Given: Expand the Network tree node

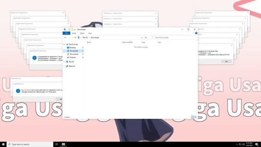Looking at the screenshot, I should pyautogui.click(x=64, y=66).
